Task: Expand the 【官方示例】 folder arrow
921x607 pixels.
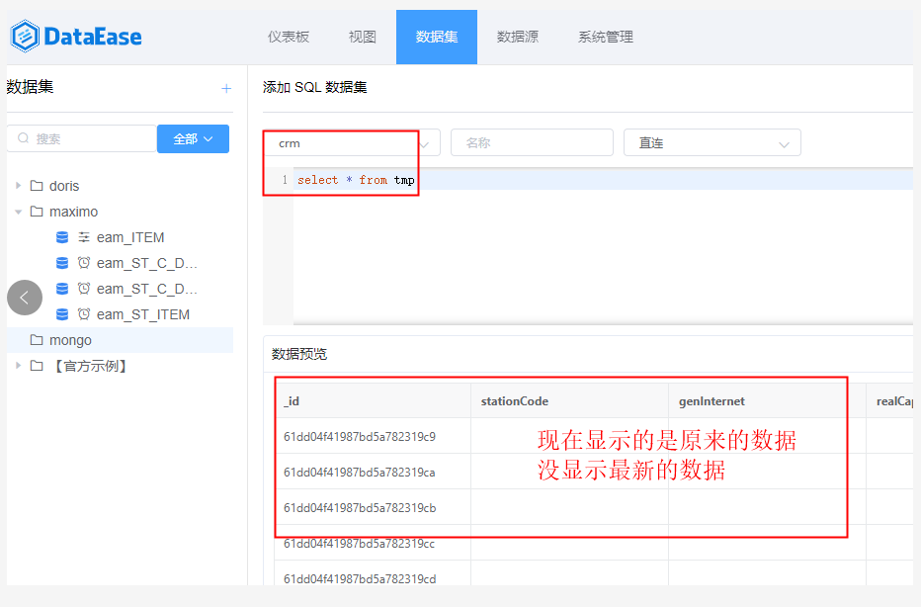Action: (x=18, y=366)
